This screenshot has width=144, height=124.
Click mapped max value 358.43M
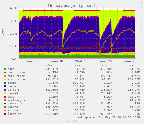pyautogui.click(x=134, y=107)
